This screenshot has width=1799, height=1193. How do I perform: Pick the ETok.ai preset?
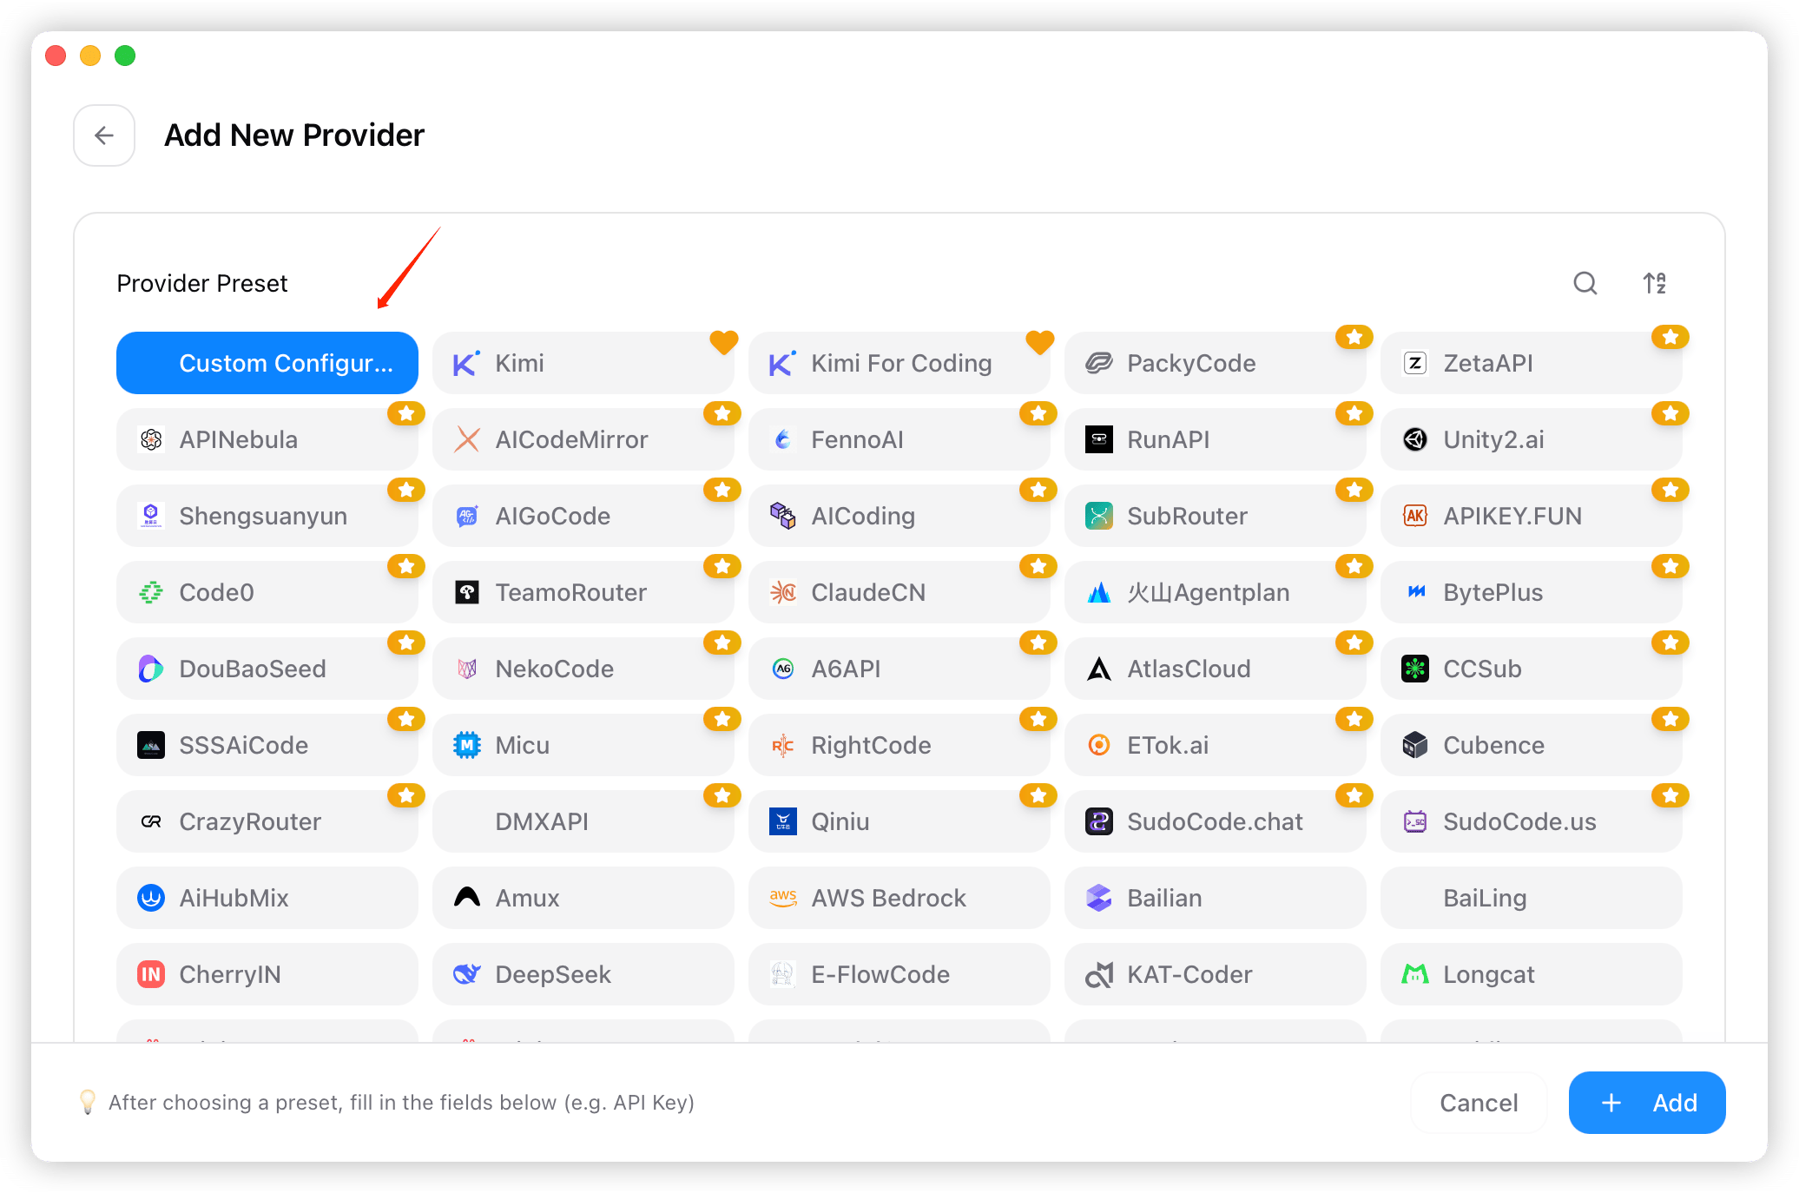pos(1216,745)
